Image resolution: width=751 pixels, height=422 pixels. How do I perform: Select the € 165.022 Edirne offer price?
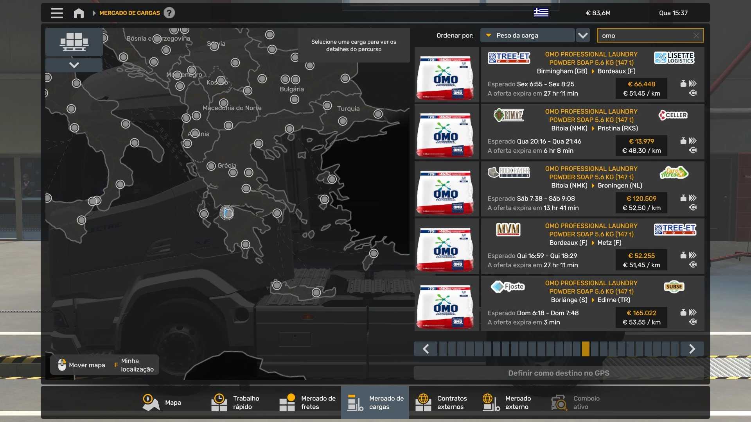(641, 313)
